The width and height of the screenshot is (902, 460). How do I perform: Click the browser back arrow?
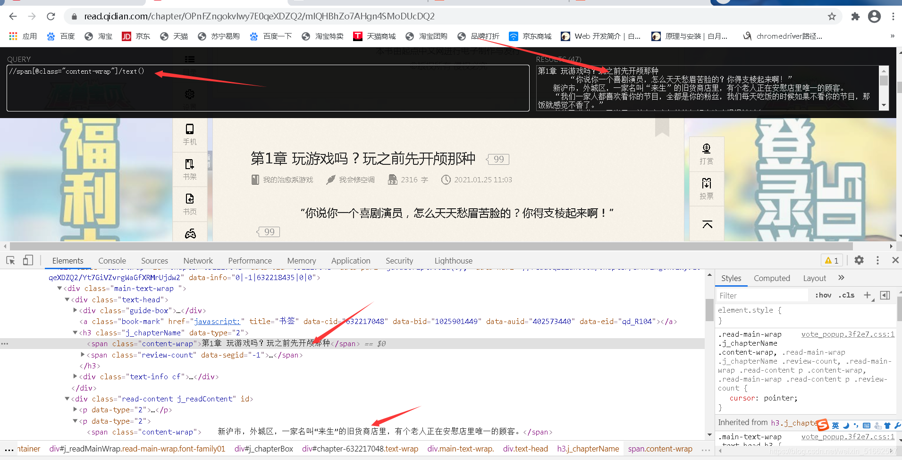point(13,17)
